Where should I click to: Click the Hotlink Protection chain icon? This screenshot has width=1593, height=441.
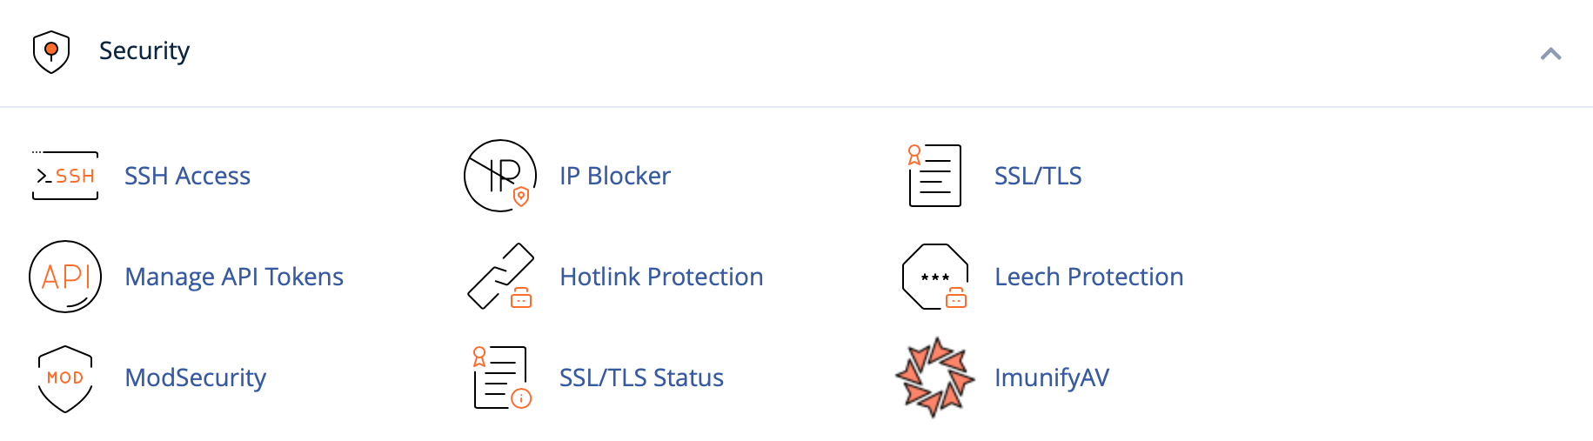(500, 277)
